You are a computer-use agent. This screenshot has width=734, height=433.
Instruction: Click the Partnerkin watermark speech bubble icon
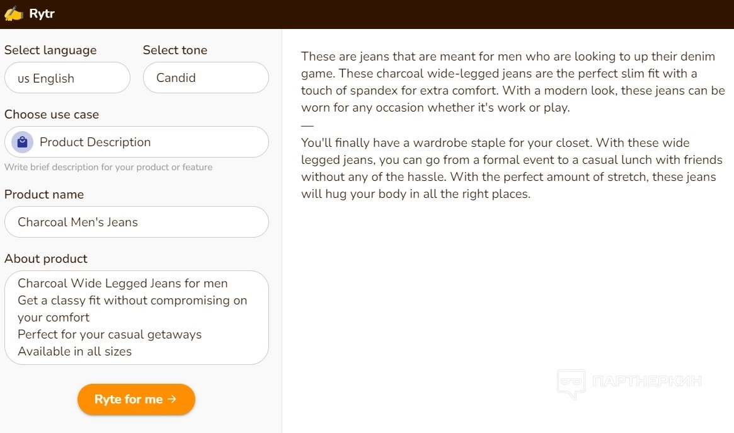click(571, 383)
